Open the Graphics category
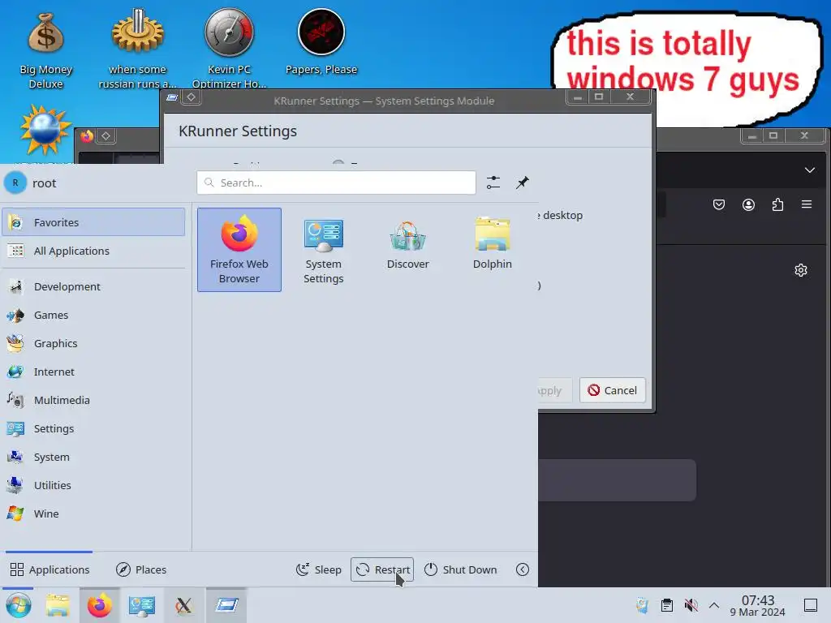 94,343
